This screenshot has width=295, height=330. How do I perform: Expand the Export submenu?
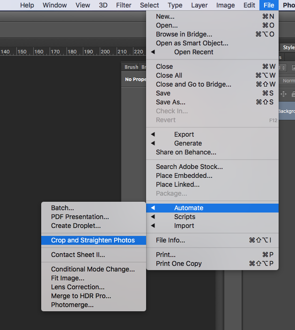184,134
